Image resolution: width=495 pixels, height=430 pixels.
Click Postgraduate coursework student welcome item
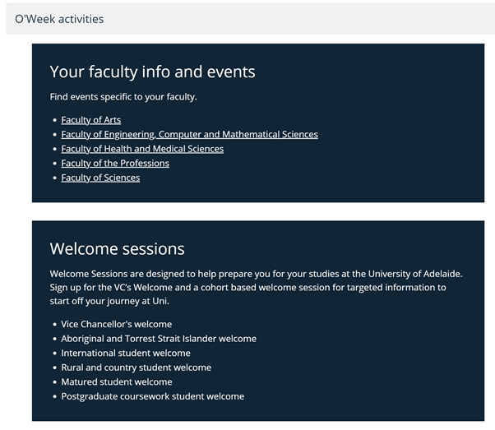click(152, 396)
